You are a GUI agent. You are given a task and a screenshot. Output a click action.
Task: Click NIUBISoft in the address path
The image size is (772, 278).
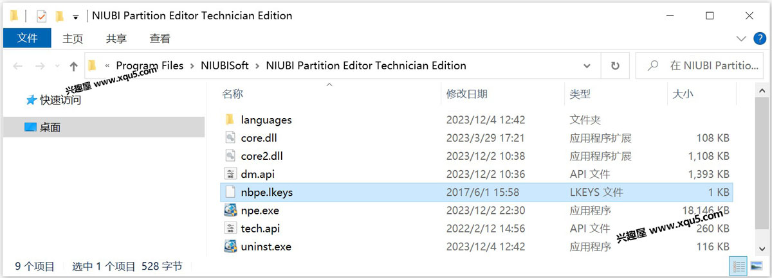coord(225,65)
